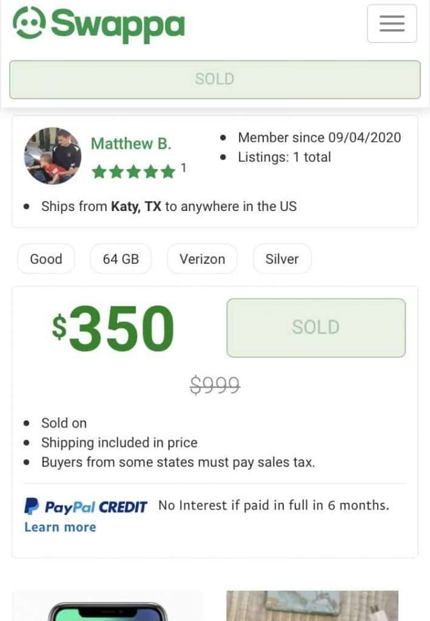
Task: Click the Learn more link
Action: 59,526
